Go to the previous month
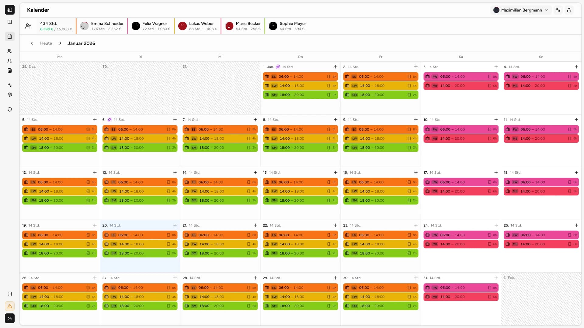 click(x=32, y=43)
